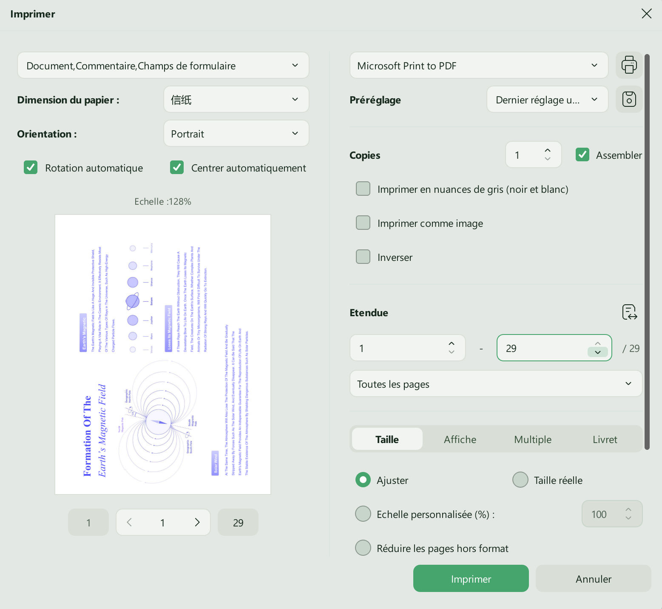Image resolution: width=662 pixels, height=609 pixels.
Task: Open Dimension du papier dropdown
Action: [x=236, y=99]
